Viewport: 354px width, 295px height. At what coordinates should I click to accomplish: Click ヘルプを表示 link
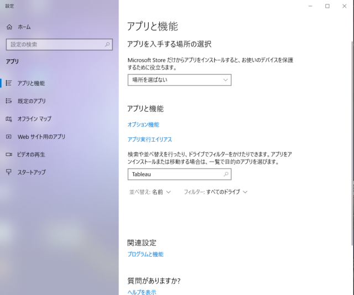142,292
